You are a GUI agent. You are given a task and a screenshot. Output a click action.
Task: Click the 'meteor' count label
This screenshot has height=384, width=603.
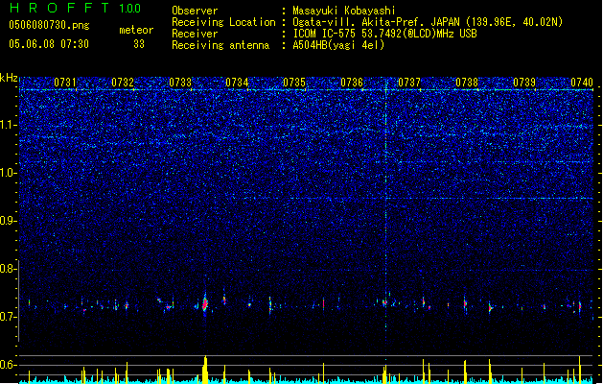click(x=136, y=30)
